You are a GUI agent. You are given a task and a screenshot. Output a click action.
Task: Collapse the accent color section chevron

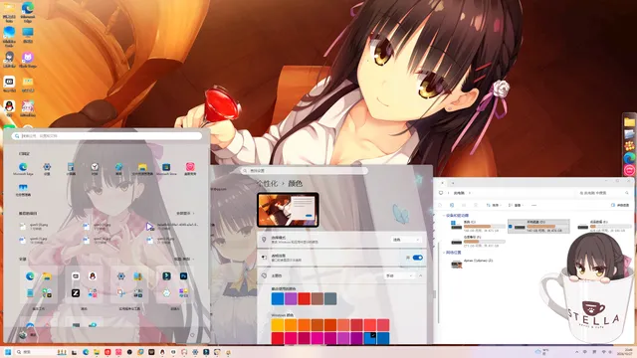tap(420, 275)
